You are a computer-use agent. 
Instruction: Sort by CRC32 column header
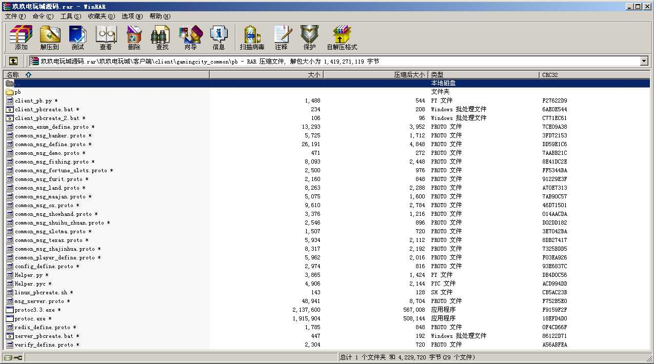(595, 75)
